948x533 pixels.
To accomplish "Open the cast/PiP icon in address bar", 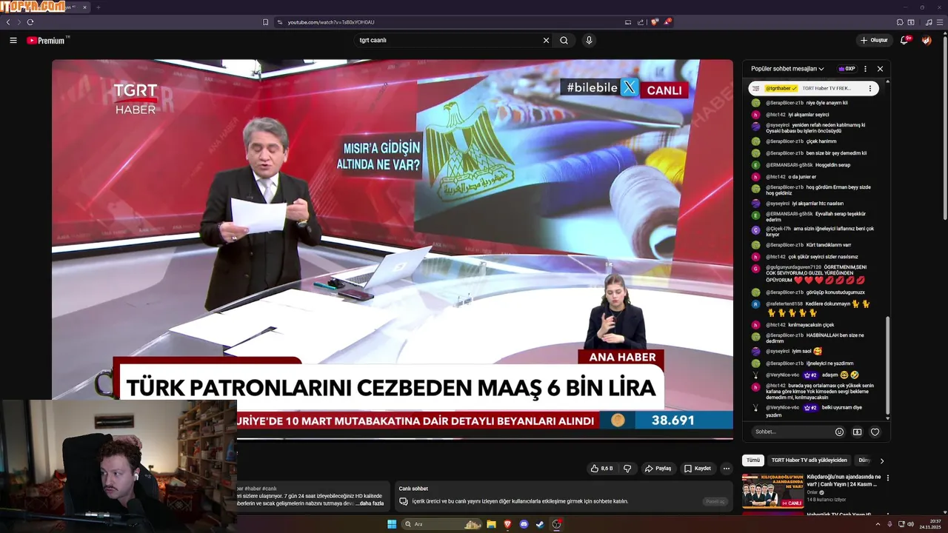I will click(x=628, y=22).
